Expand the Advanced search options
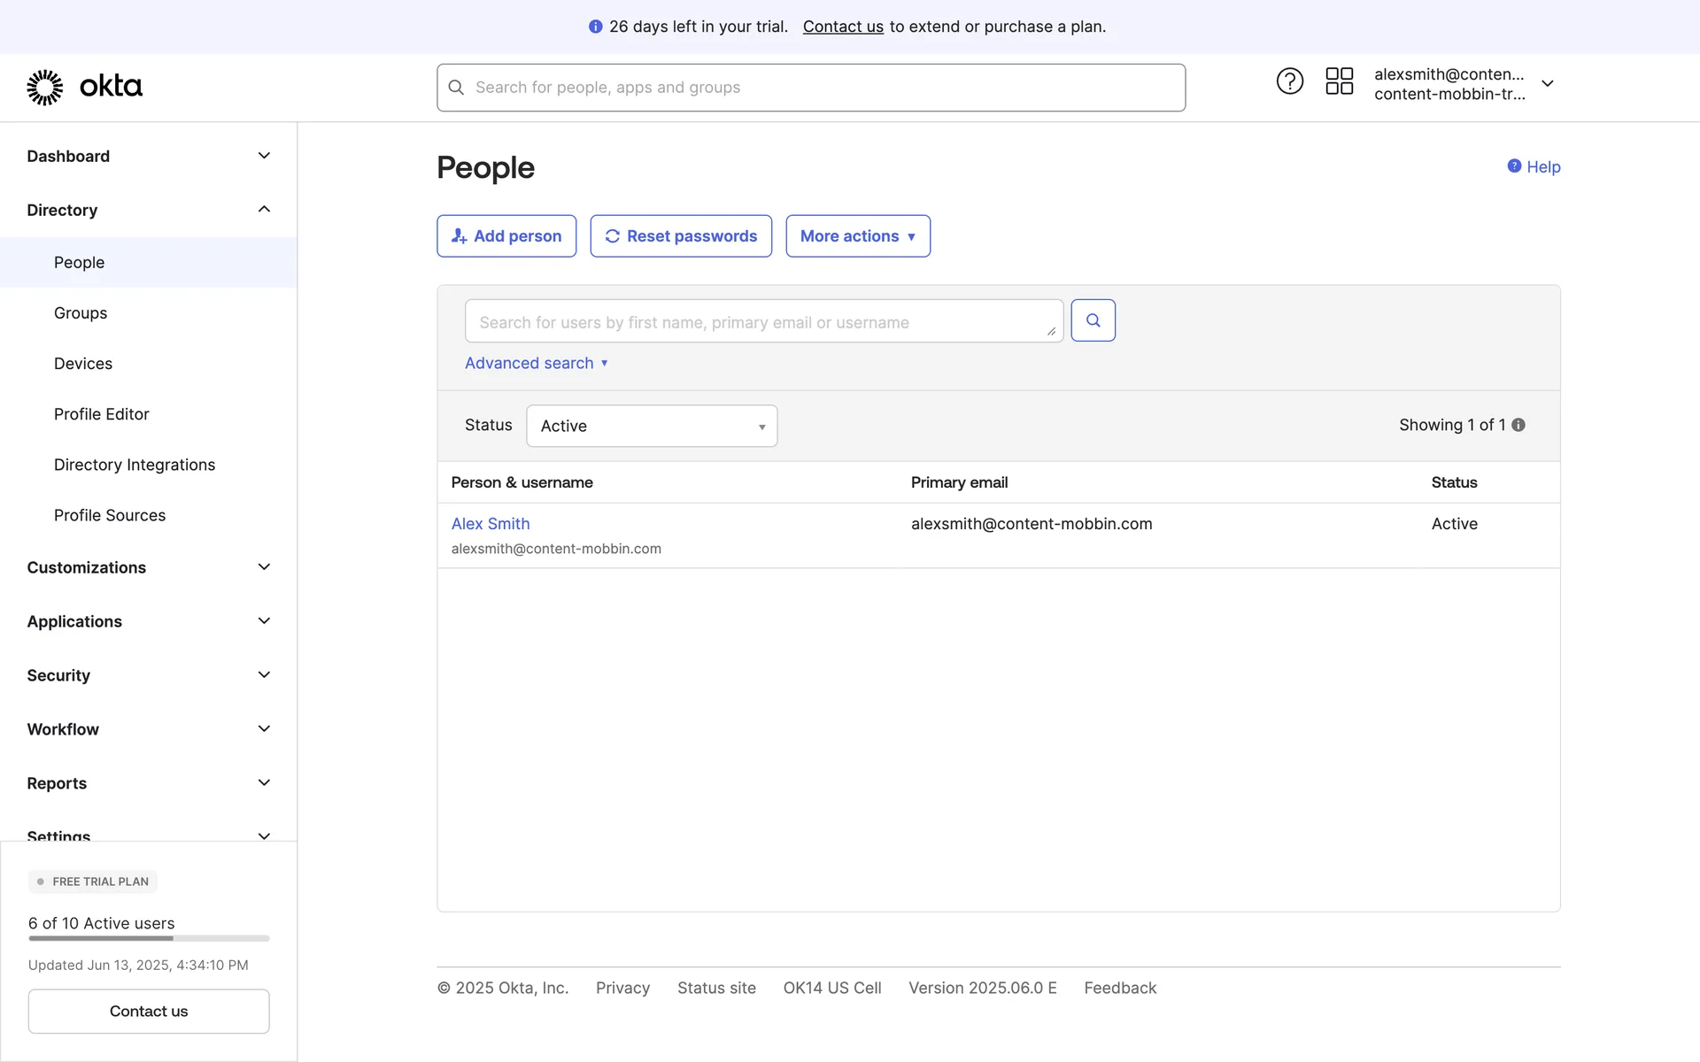 point(536,363)
